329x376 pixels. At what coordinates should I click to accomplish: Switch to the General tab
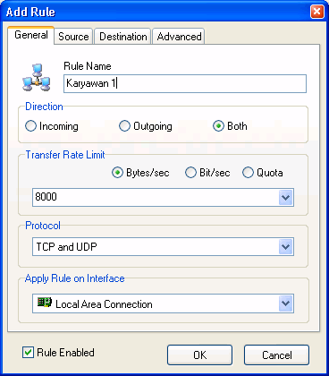coord(31,35)
